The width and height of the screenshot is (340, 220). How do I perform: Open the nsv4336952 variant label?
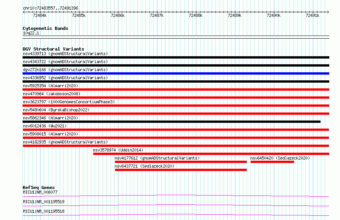tap(65, 78)
